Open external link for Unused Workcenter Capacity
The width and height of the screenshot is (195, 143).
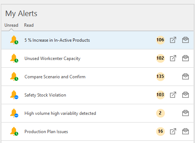coord(173,58)
